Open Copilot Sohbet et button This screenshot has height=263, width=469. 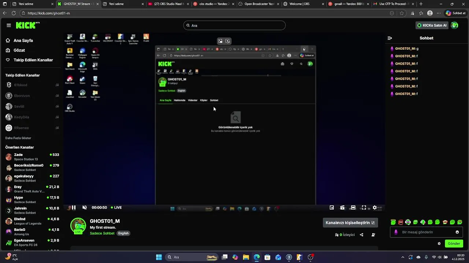pos(455,13)
